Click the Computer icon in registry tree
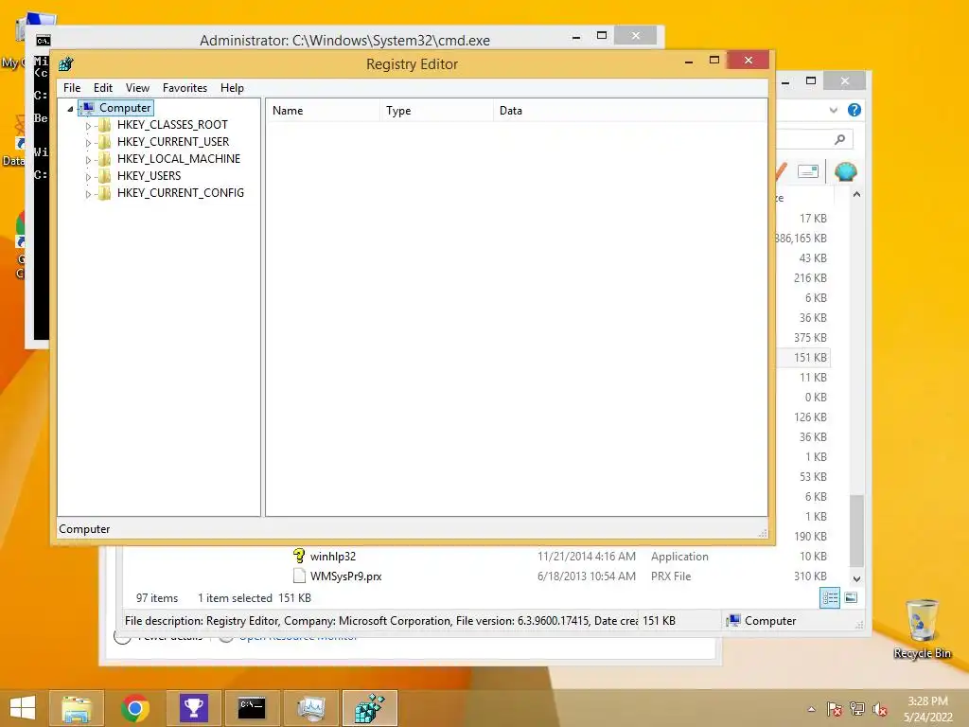The image size is (969, 727). (88, 108)
